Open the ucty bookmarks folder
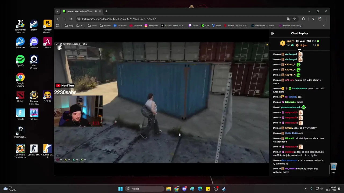Screen dimensions: 344x193 [69, 25]
